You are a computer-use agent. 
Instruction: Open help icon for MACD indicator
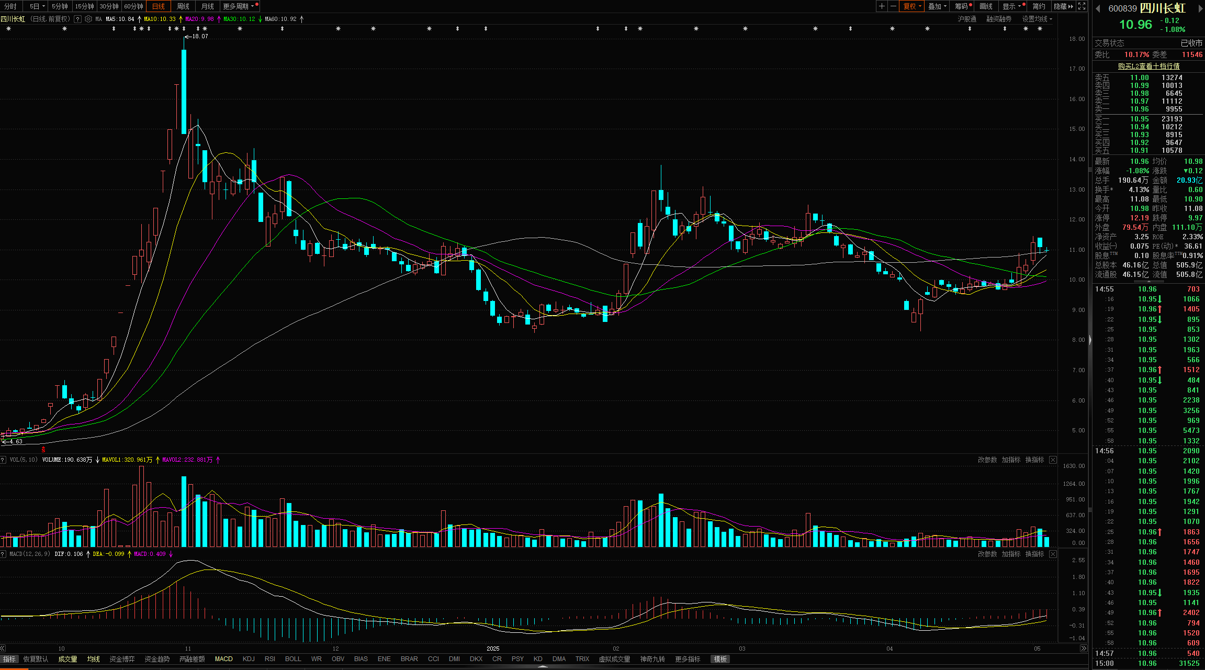(3, 554)
